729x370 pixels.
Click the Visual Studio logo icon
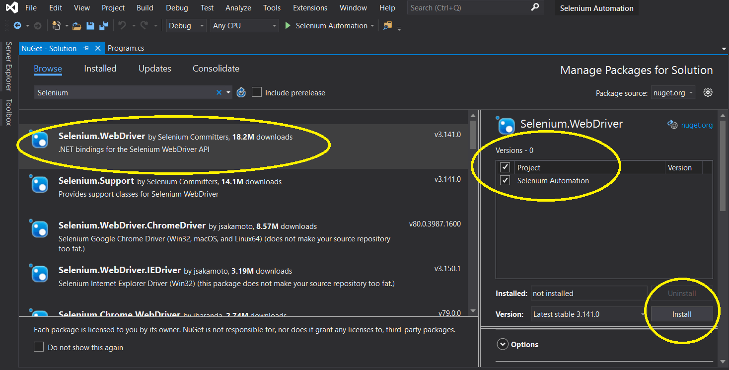pyautogui.click(x=12, y=8)
